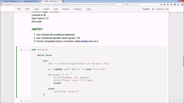This screenshot has height=103, width=184.
Task: Bookmark this page with star icon
Action: (161, 5)
